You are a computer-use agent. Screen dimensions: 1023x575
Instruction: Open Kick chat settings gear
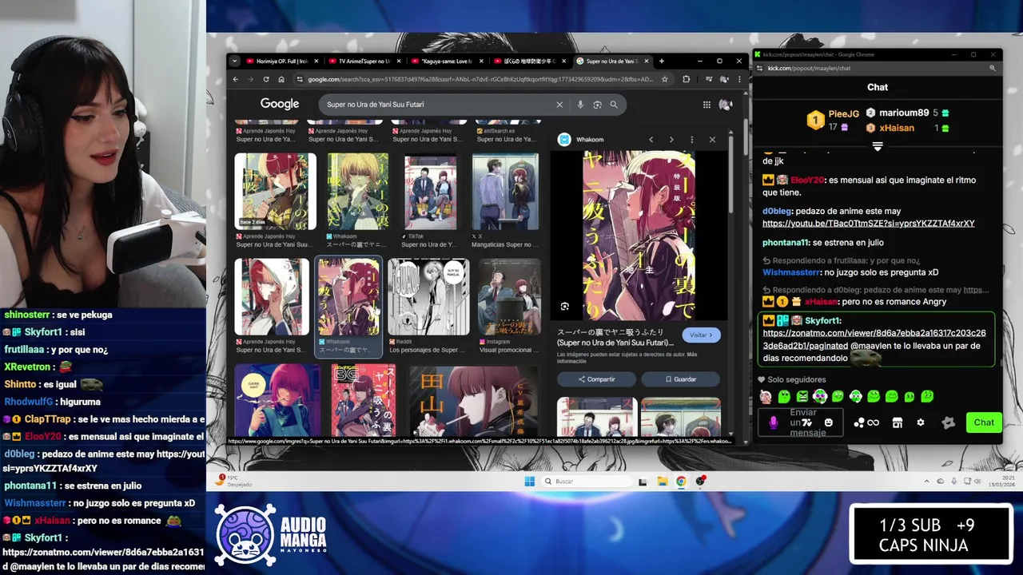921,422
